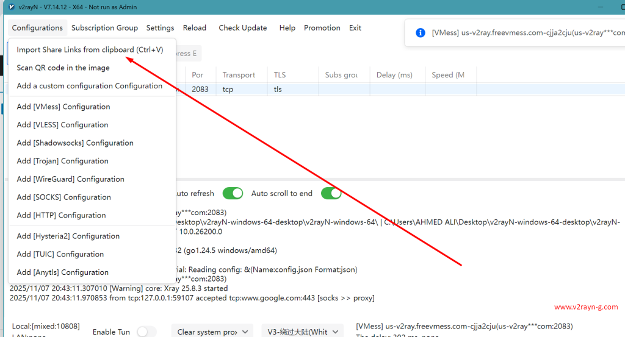This screenshot has height=337, width=625.
Task: Click the Por column header
Action: tap(200, 75)
